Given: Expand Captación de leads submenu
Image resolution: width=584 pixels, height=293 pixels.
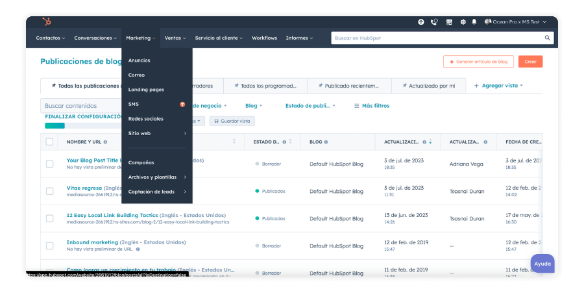Looking at the screenshot, I should click(x=157, y=192).
